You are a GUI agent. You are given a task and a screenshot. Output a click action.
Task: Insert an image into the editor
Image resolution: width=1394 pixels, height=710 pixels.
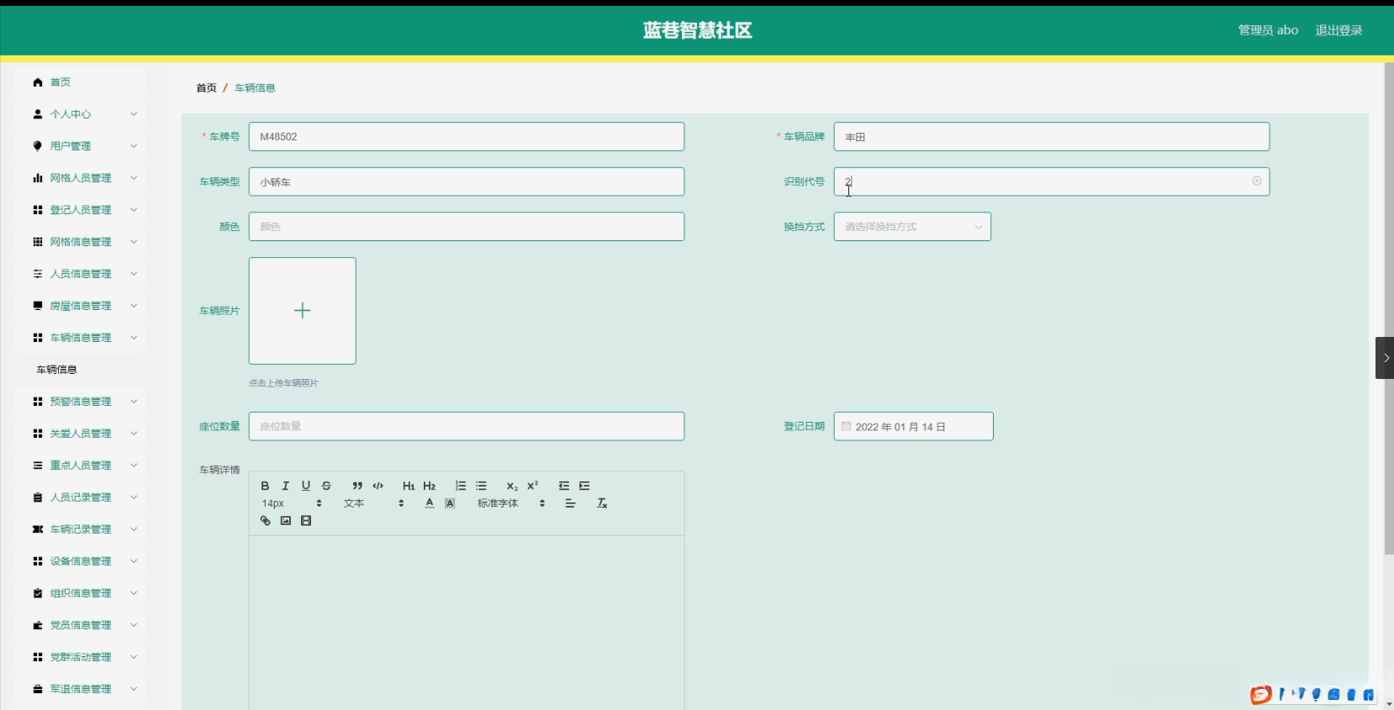(x=286, y=521)
